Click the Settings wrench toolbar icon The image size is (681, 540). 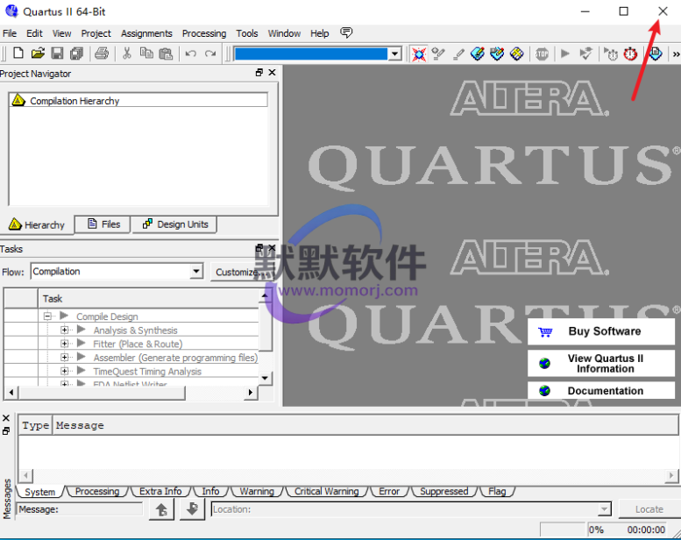point(438,53)
